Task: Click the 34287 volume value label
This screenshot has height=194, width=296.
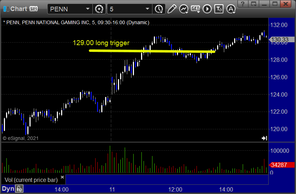Action: pos(281,165)
